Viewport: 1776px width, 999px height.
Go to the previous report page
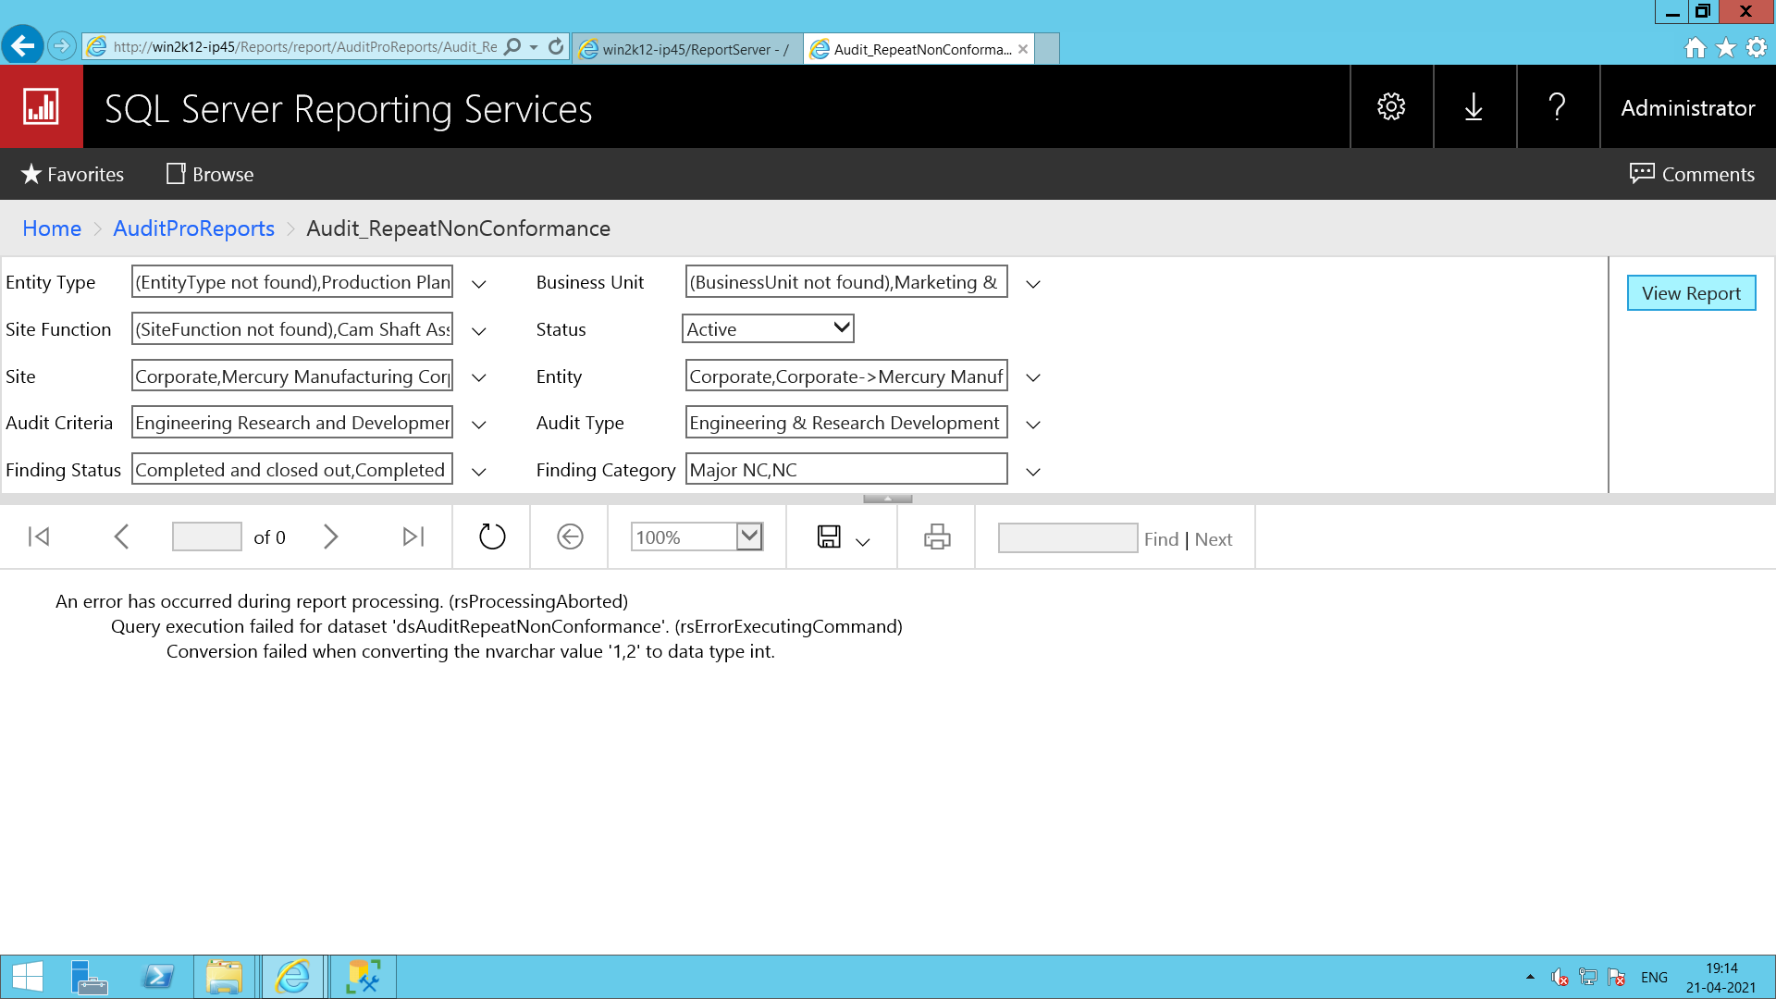(x=121, y=536)
